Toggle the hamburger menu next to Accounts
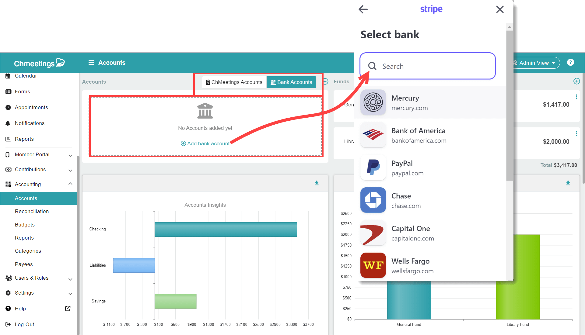This screenshot has width=585, height=335. tap(91, 63)
